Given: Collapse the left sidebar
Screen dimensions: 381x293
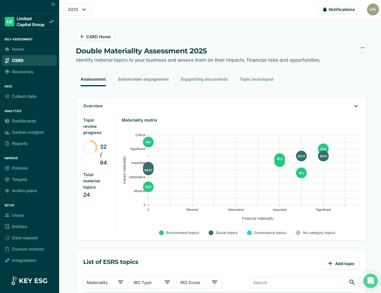Looking at the screenshot, I should 54,4.
